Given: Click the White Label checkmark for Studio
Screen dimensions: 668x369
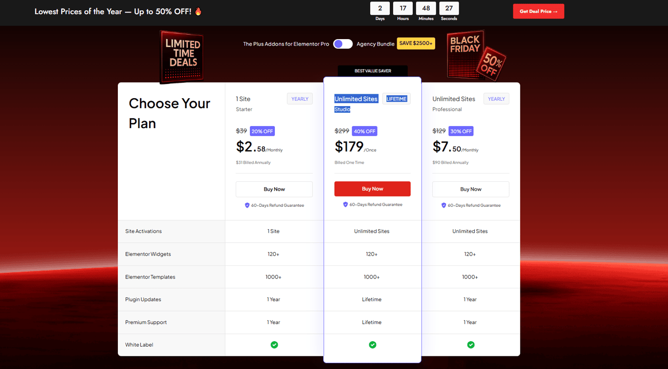Looking at the screenshot, I should [372, 345].
